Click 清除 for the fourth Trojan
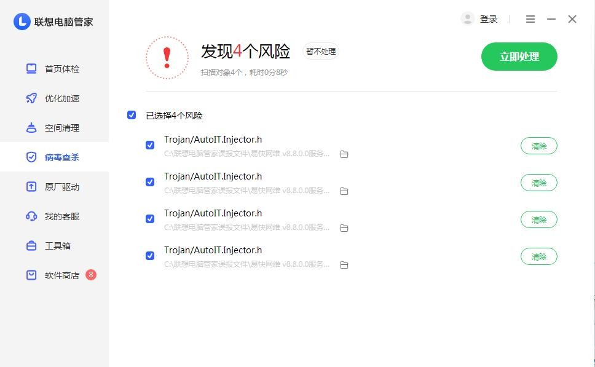Image resolution: width=595 pixels, height=367 pixels. tap(539, 256)
